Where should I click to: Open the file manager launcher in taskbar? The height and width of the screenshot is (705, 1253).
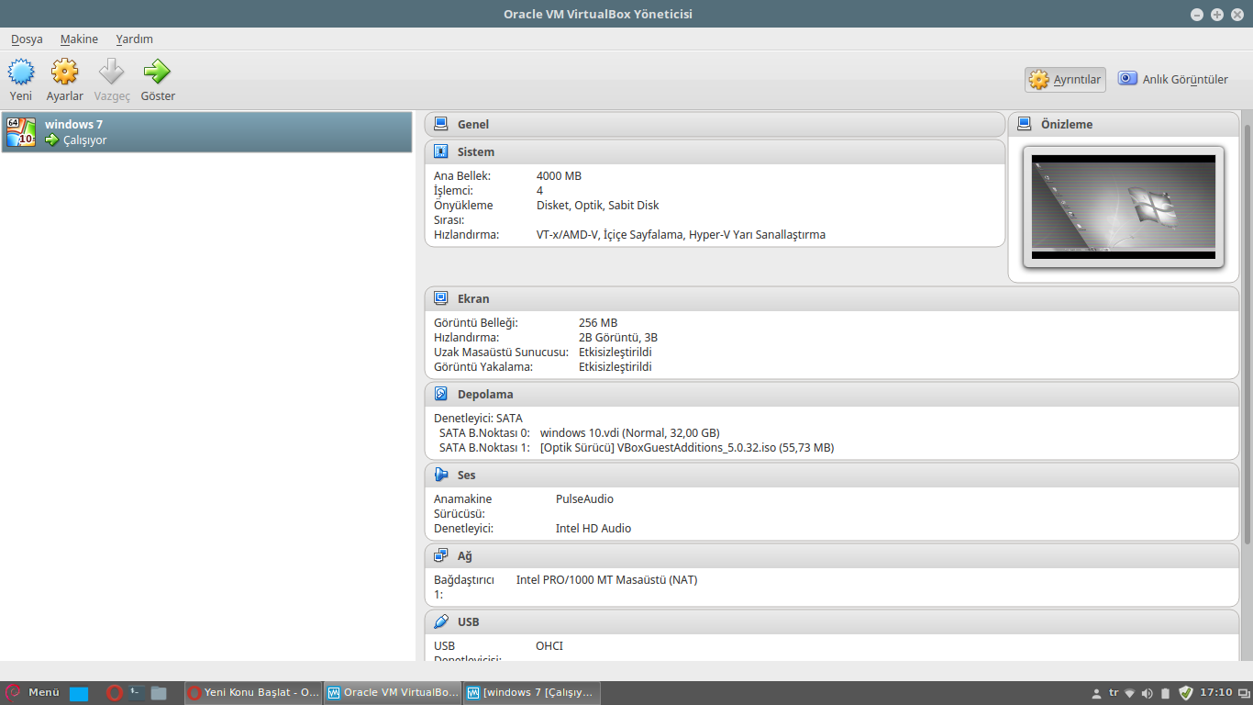(x=159, y=693)
